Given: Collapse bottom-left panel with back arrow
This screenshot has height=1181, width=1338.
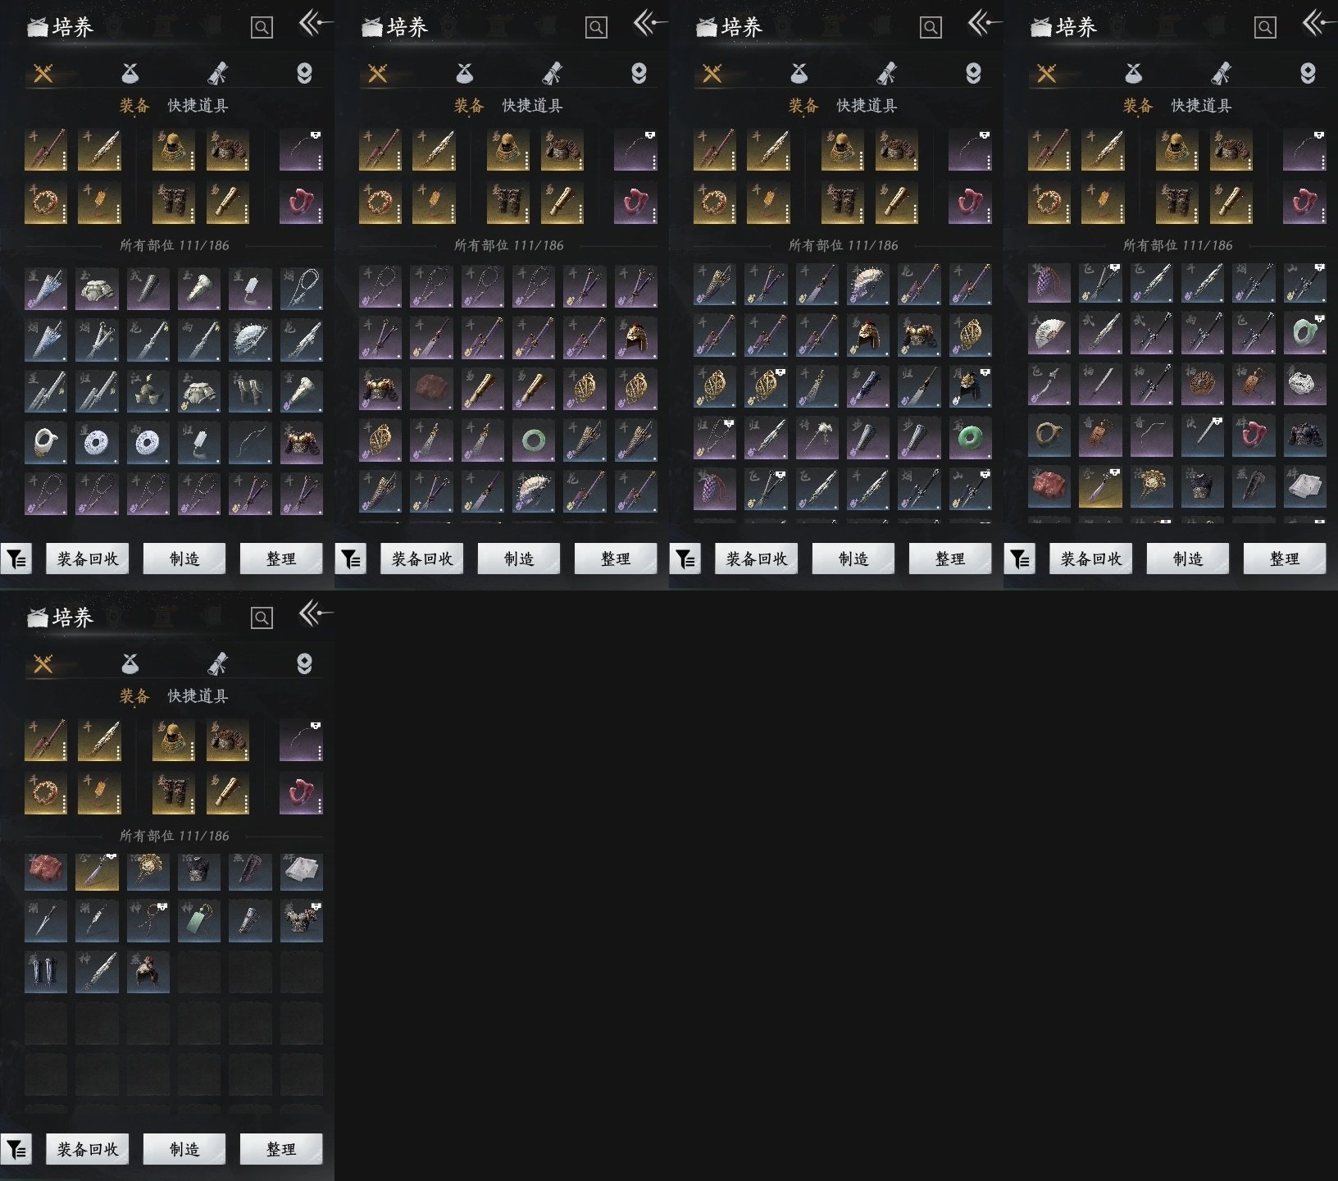Looking at the screenshot, I should pyautogui.click(x=315, y=613).
